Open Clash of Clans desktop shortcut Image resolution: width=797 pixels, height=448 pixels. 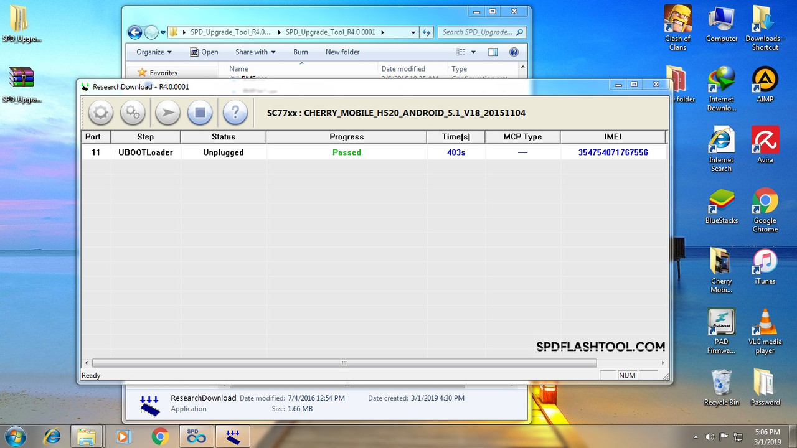[x=677, y=28]
